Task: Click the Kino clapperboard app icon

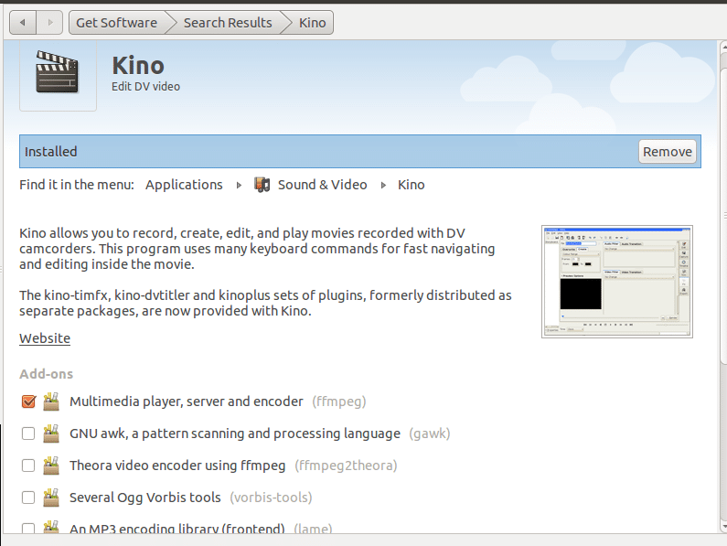Action: point(57,73)
